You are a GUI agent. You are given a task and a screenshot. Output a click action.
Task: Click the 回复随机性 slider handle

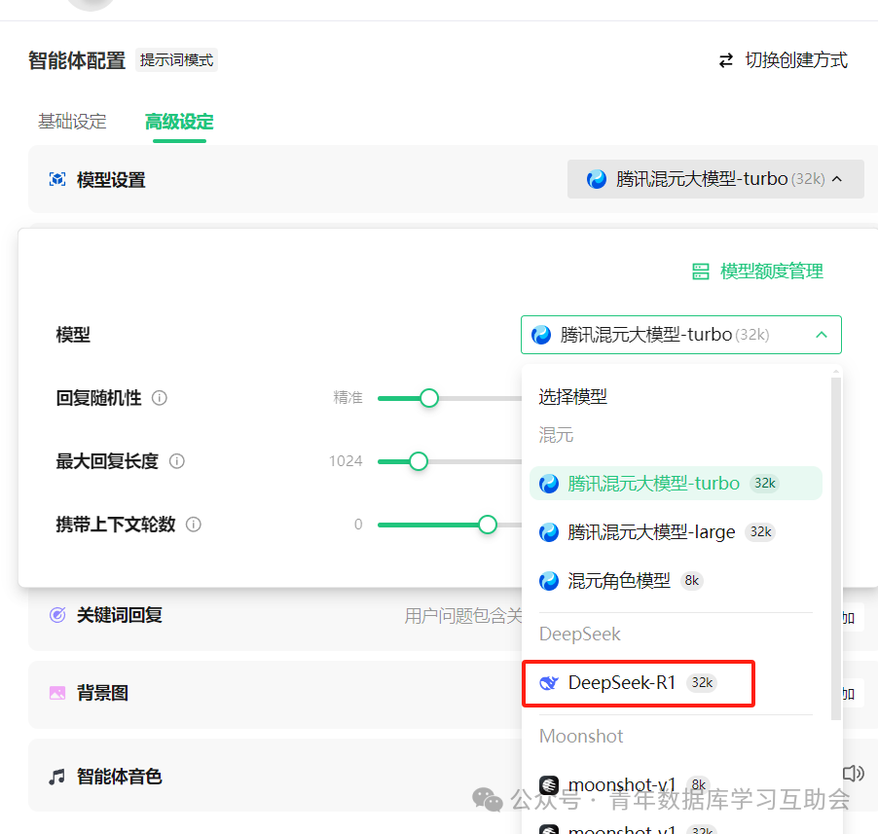429,398
